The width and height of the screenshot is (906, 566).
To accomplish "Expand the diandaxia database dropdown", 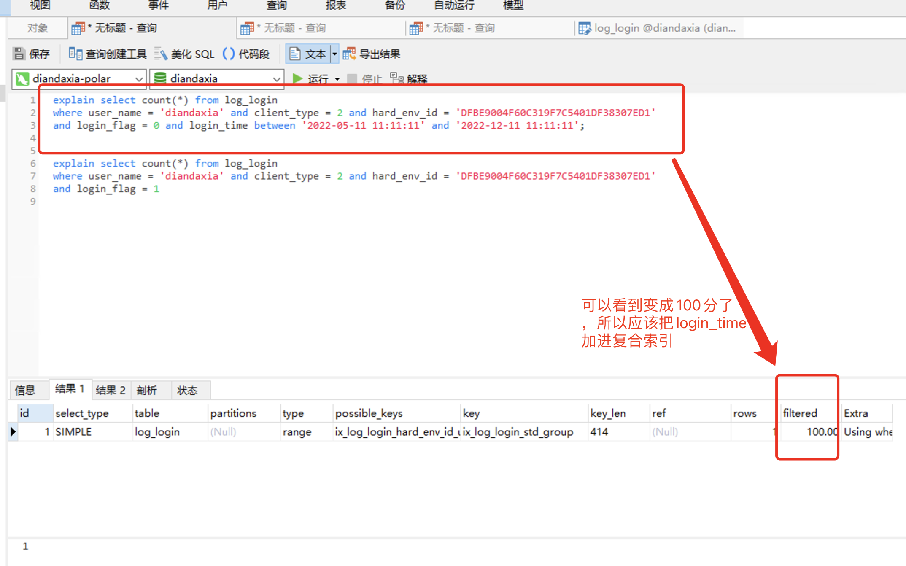I will pos(276,79).
